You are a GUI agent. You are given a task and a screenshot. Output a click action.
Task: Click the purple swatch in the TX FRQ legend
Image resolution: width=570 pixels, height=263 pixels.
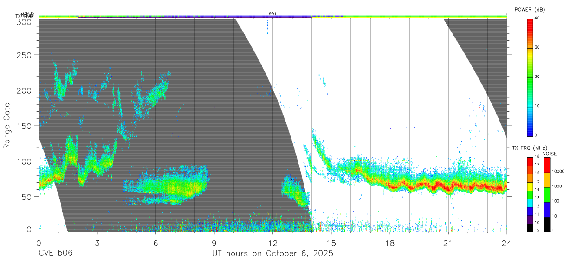point(530,218)
